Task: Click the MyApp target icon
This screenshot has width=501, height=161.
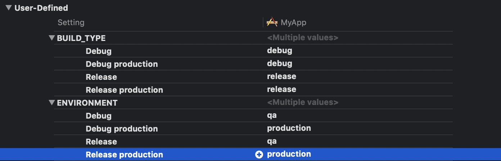Action: pyautogui.click(x=272, y=22)
